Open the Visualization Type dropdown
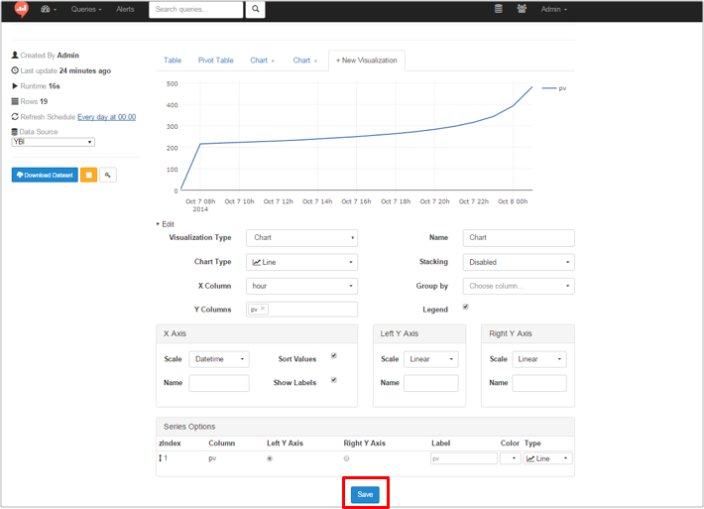The height and width of the screenshot is (509, 704). coord(301,238)
